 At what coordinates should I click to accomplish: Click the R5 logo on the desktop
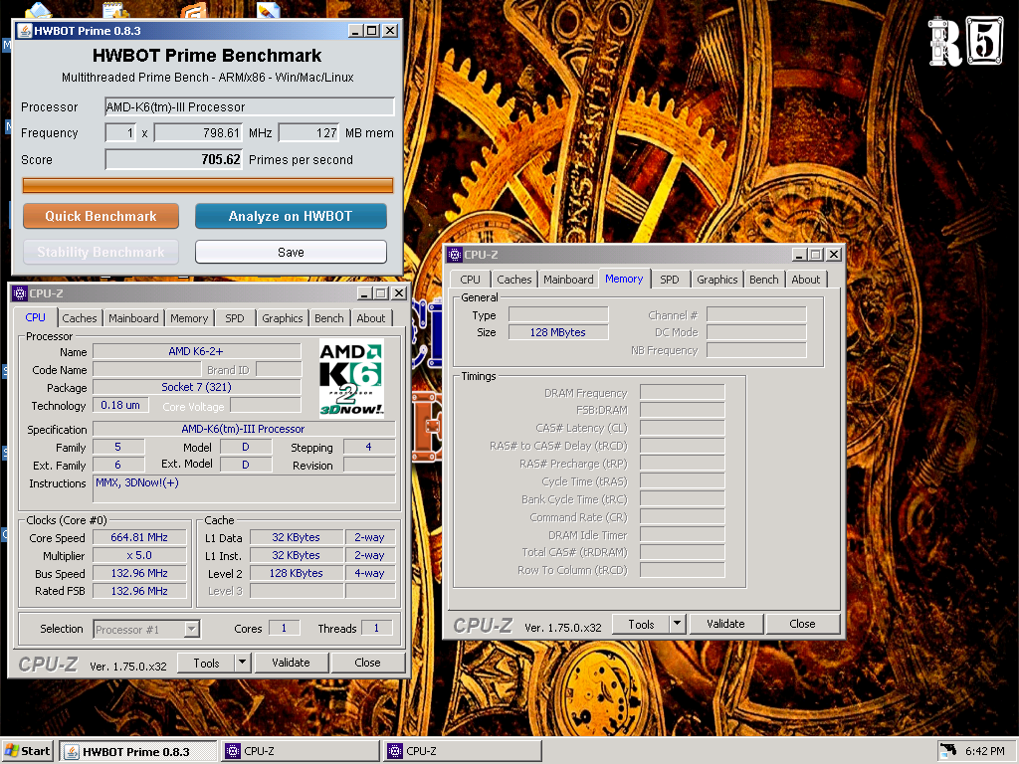[965, 42]
